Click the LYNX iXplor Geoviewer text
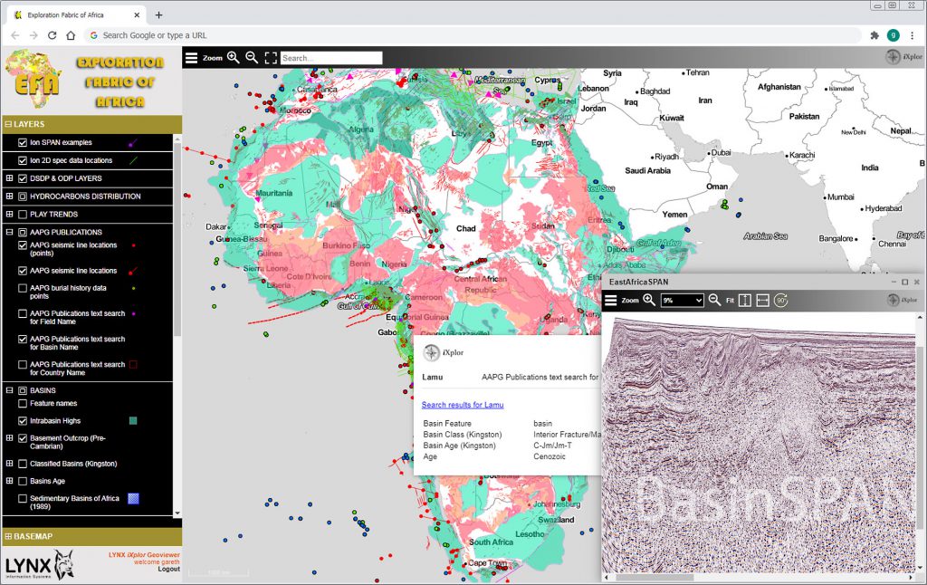Viewport: 927px width, 585px height. [x=144, y=555]
